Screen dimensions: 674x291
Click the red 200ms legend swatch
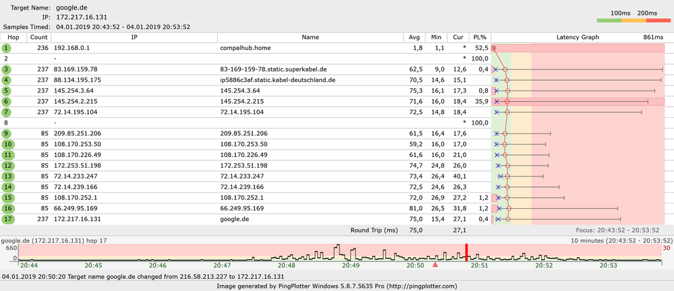point(658,21)
